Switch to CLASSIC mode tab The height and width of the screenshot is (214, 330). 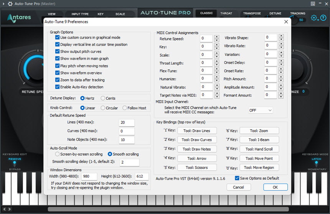coord(206,13)
